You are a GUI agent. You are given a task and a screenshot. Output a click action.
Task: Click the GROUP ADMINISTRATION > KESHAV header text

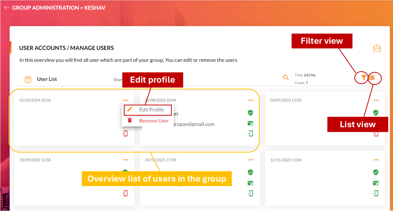click(58, 7)
